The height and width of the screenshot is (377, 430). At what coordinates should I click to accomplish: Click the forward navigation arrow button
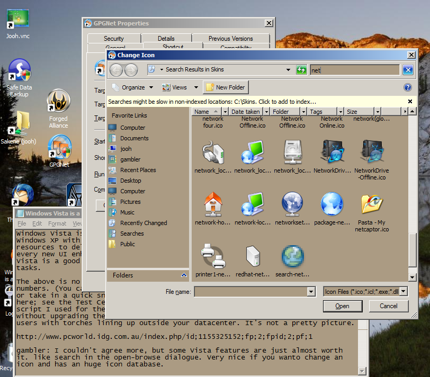click(x=131, y=70)
